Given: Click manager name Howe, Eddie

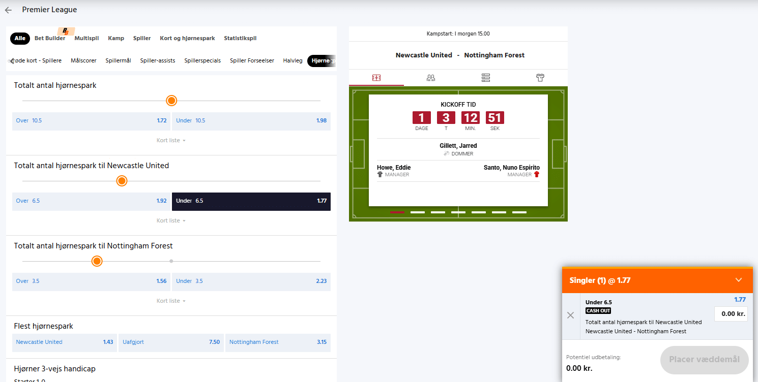Looking at the screenshot, I should pyautogui.click(x=394, y=168).
